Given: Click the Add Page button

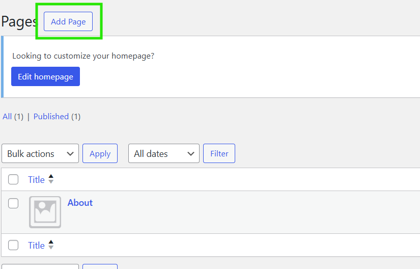Looking at the screenshot, I should (68, 21).
